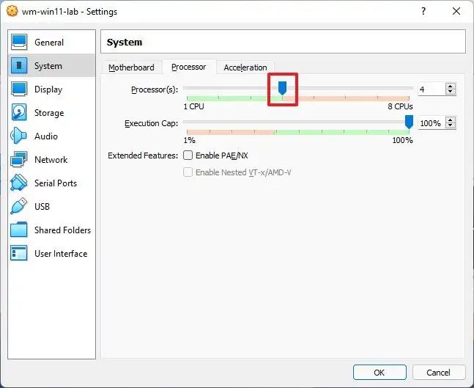Viewport: 474px width, 388px height.
Task: Open Network settings via dual-monitor icon
Action: click(x=19, y=159)
